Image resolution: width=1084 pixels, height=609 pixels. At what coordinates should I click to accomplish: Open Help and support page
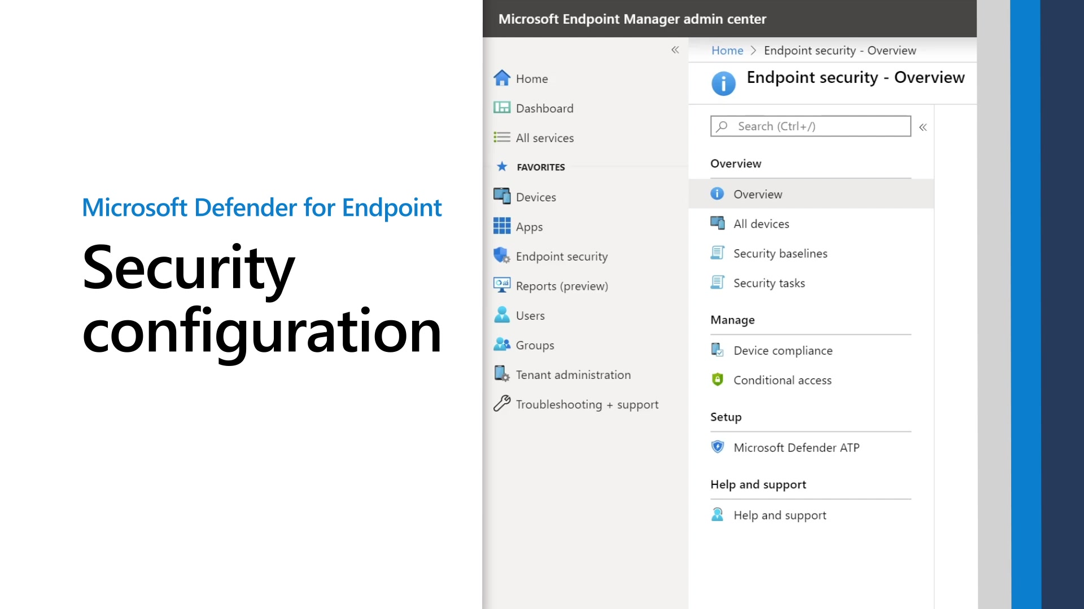point(779,515)
